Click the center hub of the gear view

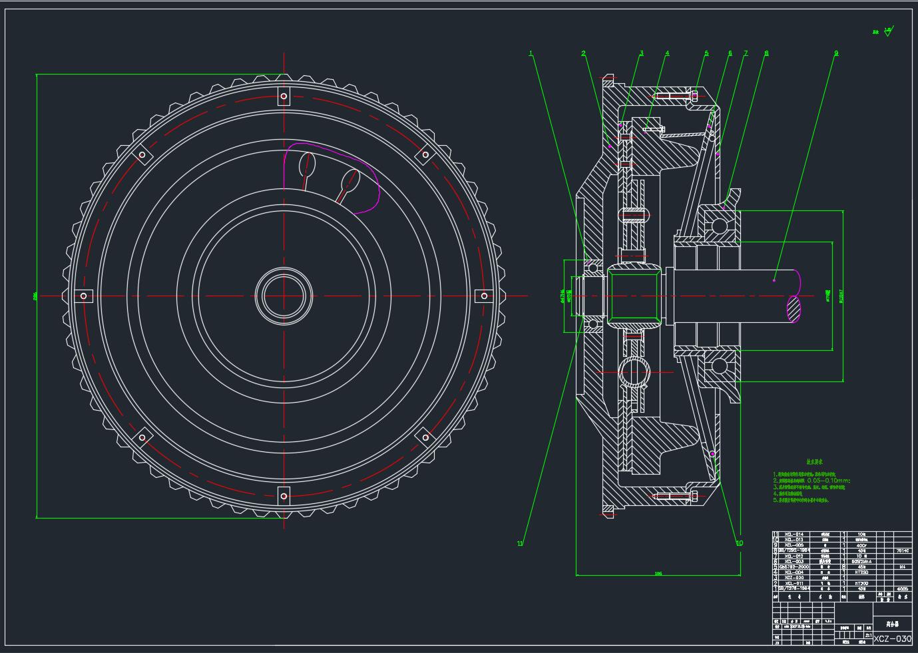tap(284, 296)
